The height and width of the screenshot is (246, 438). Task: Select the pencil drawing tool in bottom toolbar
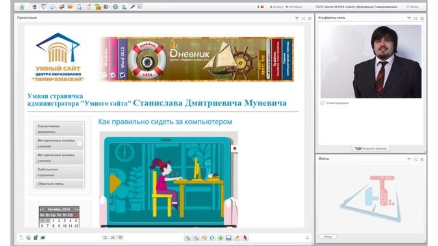pyautogui.click(x=237, y=238)
